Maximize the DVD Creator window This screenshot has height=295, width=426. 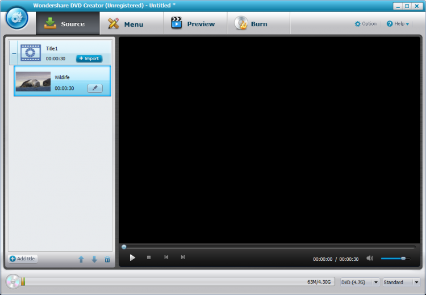[407, 6]
